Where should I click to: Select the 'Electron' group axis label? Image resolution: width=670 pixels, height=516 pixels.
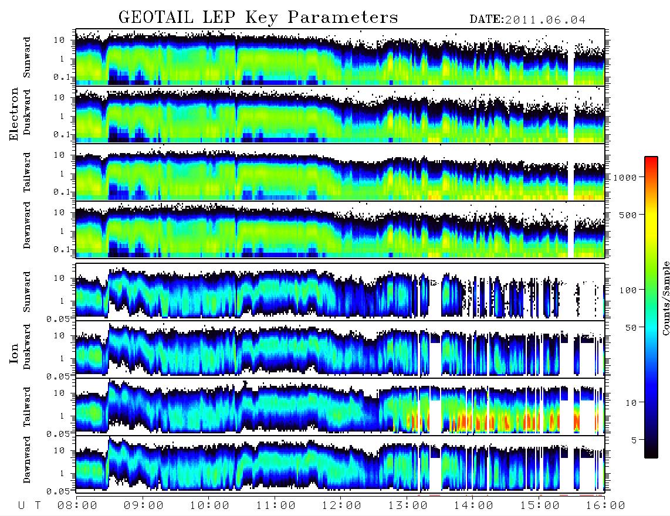pos(14,114)
